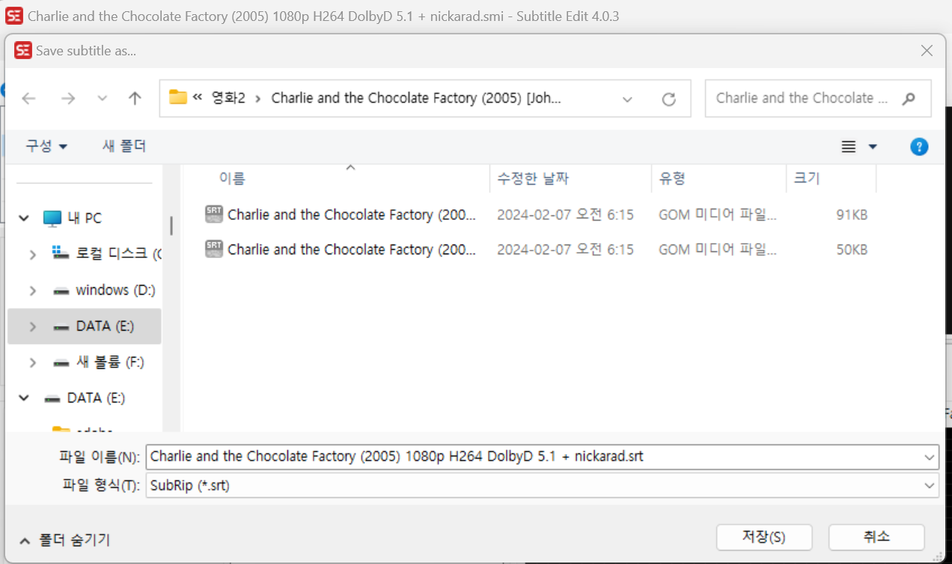Create a new folder with 새 폴더
The height and width of the screenshot is (564, 952).
[x=124, y=146]
